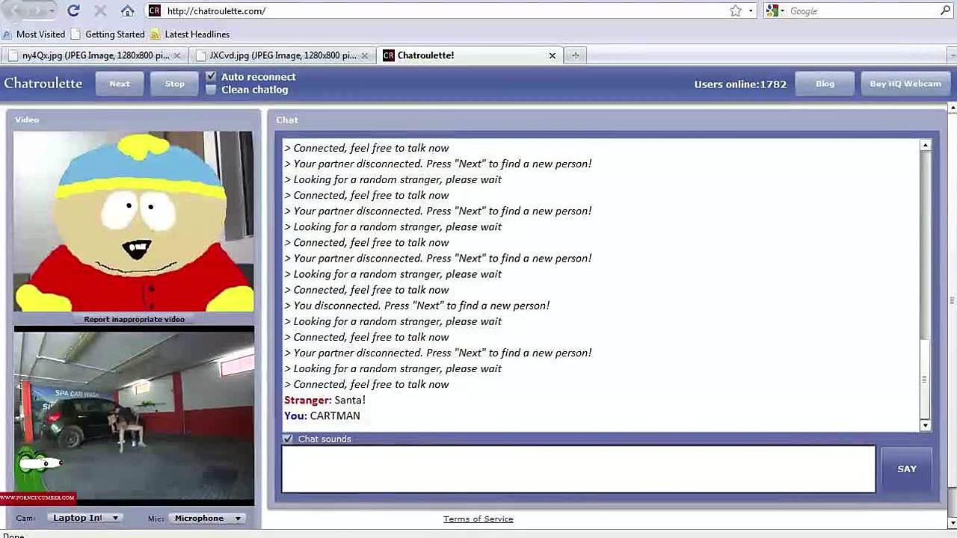The width and height of the screenshot is (957, 538).
Task: Click into the chat message input box
Action: pyautogui.click(x=578, y=469)
